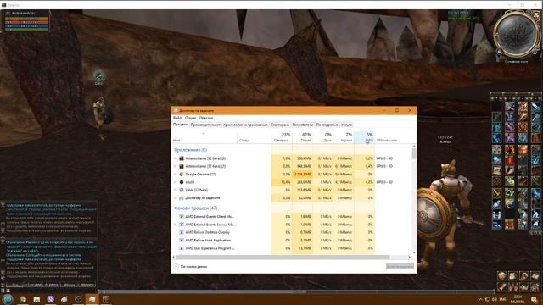Click the Background processes (47) group header
543x305 pixels.
[196, 208]
